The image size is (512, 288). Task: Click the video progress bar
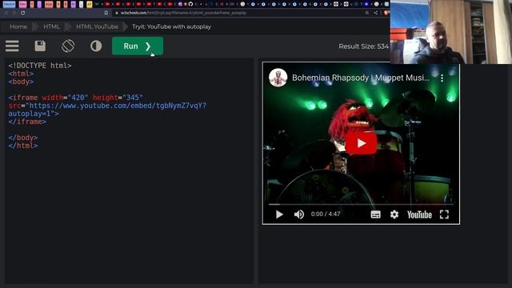361,204
